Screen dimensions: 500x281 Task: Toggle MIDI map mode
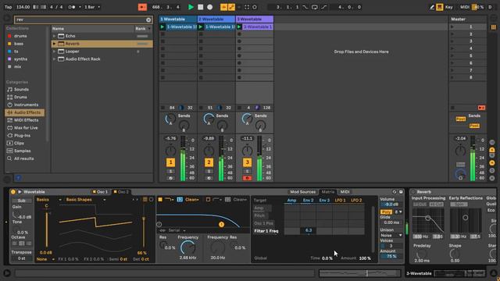[x=465, y=7]
